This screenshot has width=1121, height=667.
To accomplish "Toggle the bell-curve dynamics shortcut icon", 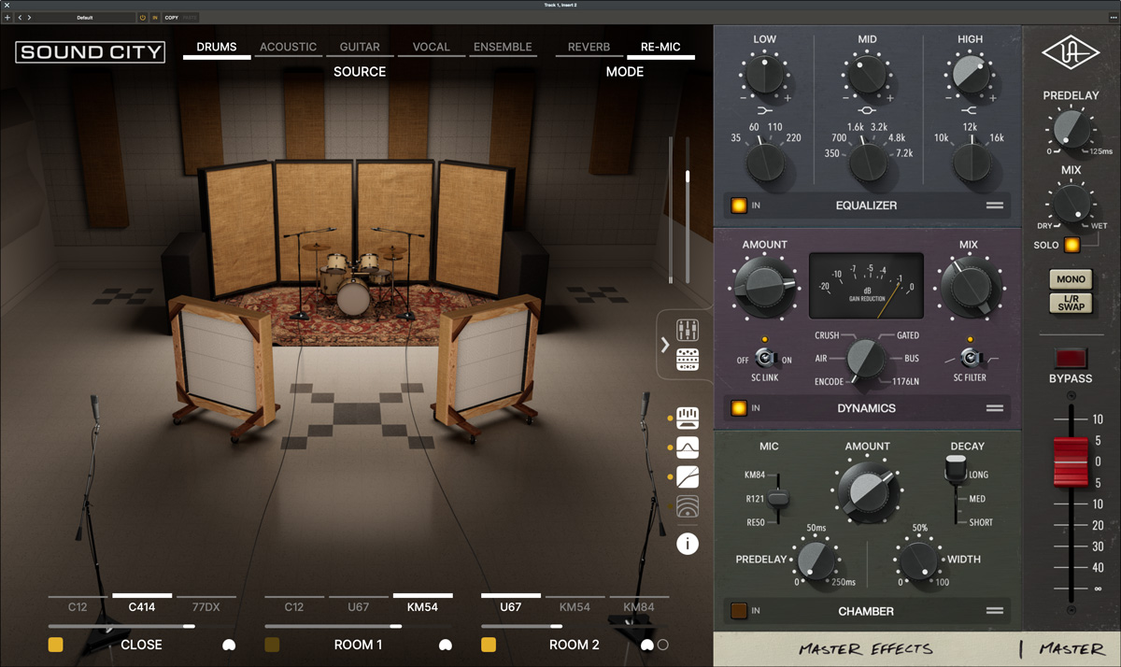I will tap(688, 447).
